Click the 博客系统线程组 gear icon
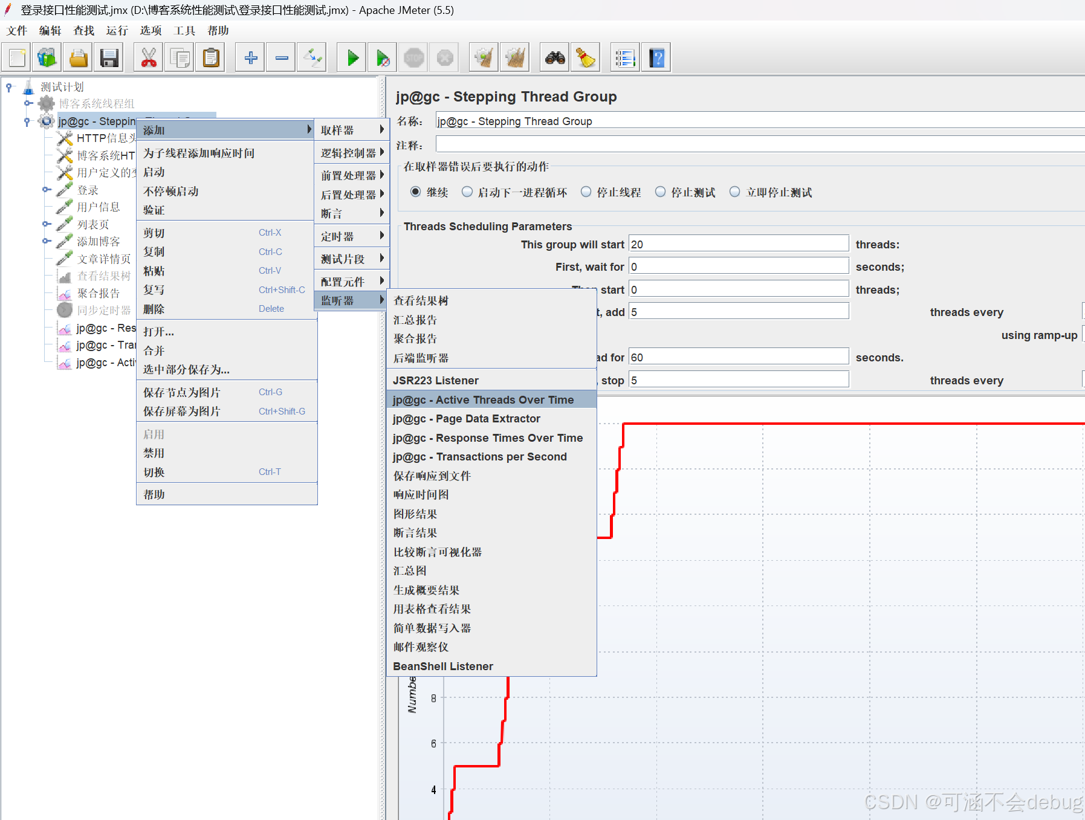This screenshot has width=1085, height=820. 47,104
